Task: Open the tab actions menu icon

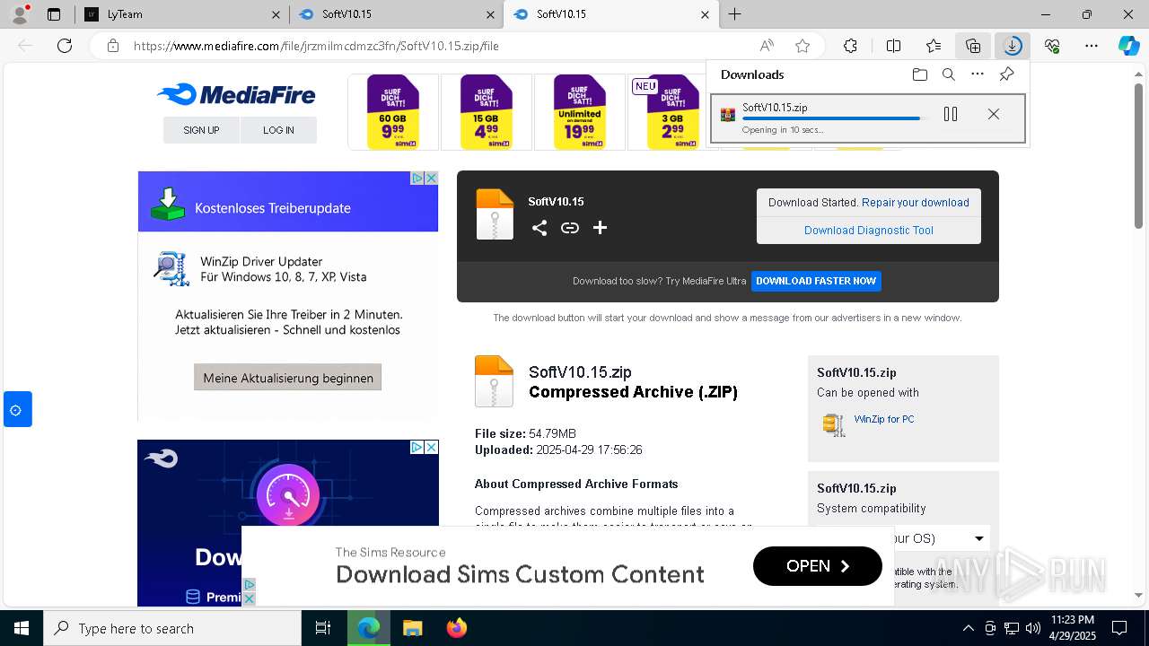Action: pyautogui.click(x=54, y=14)
